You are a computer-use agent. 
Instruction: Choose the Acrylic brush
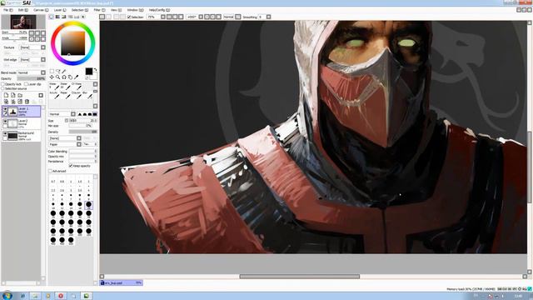(x=54, y=95)
